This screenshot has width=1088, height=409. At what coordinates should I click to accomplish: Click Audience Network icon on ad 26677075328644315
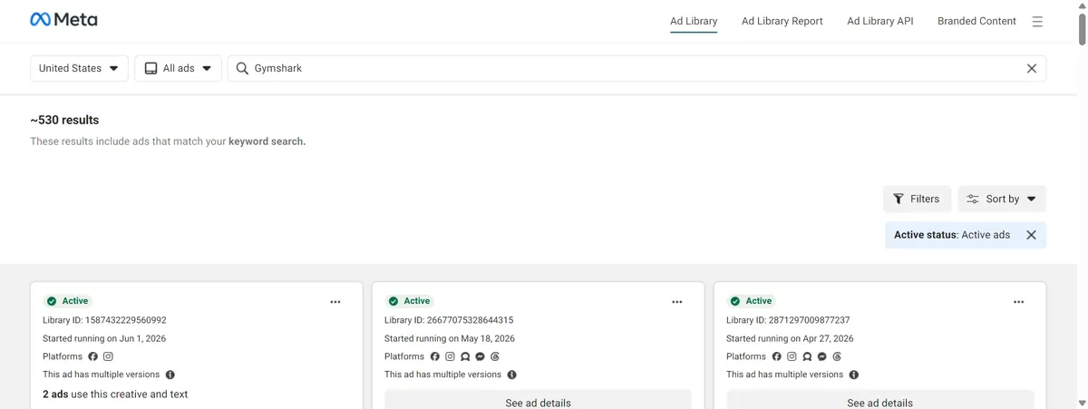coord(465,356)
